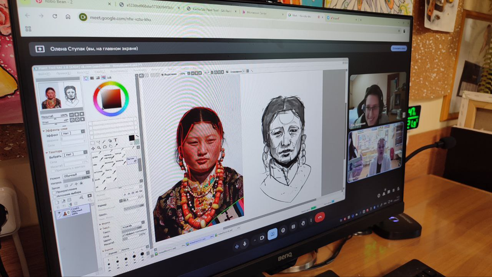492x277 pixels.
Task: Select the Zoom magnifier tool in SAI
Action: 98,147
